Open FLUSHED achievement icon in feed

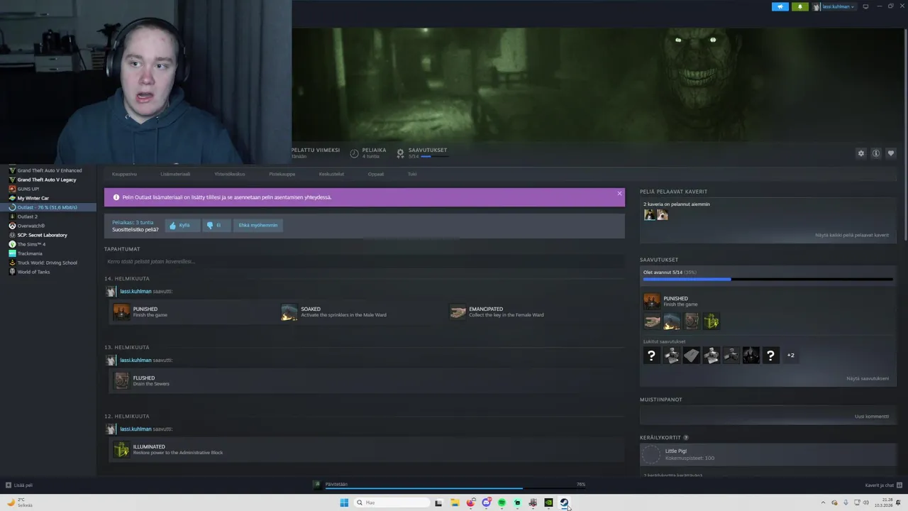point(121,380)
